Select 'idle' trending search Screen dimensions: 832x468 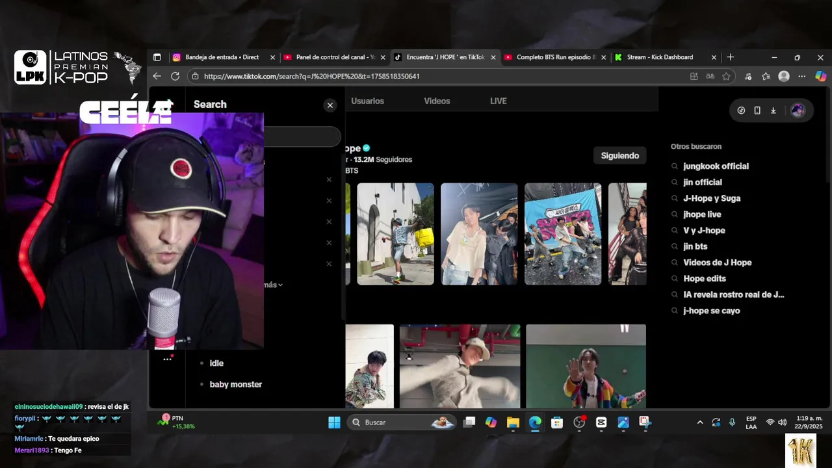click(x=216, y=363)
